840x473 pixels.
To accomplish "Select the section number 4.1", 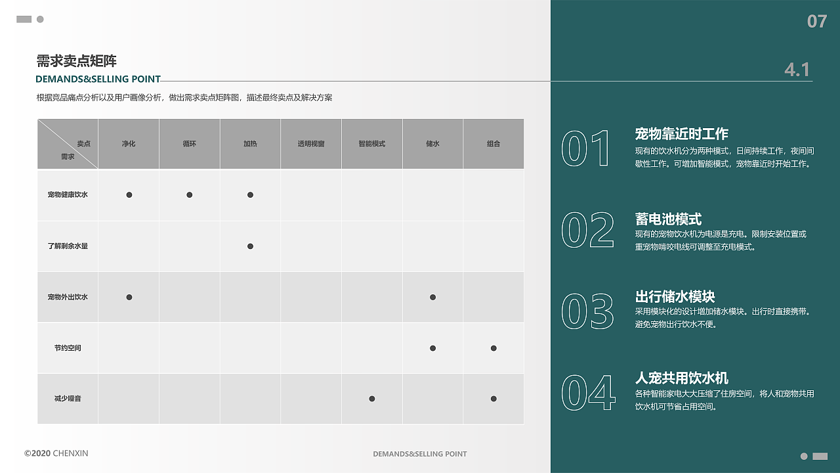I will tap(797, 70).
